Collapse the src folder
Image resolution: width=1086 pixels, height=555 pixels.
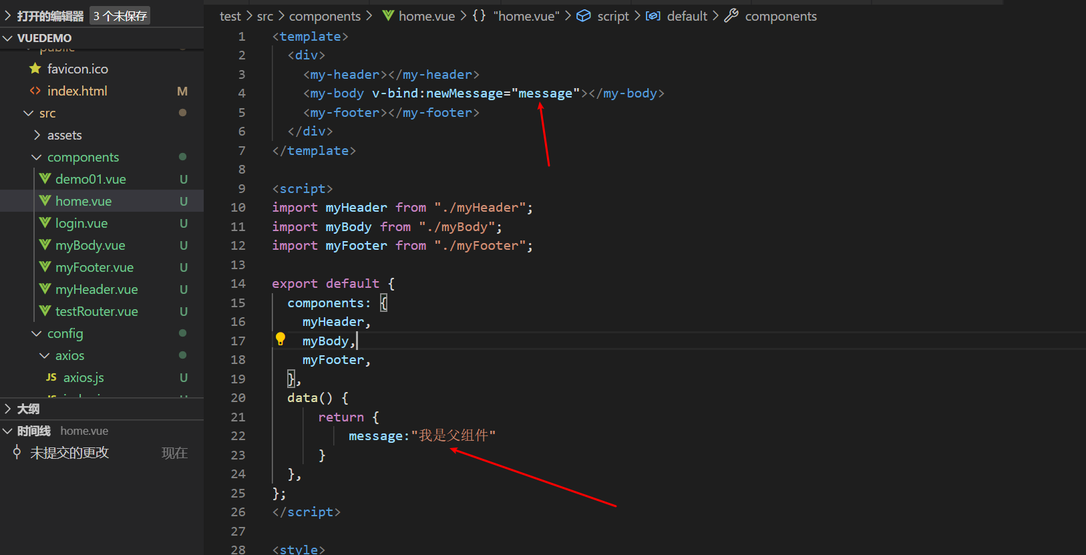(x=29, y=113)
